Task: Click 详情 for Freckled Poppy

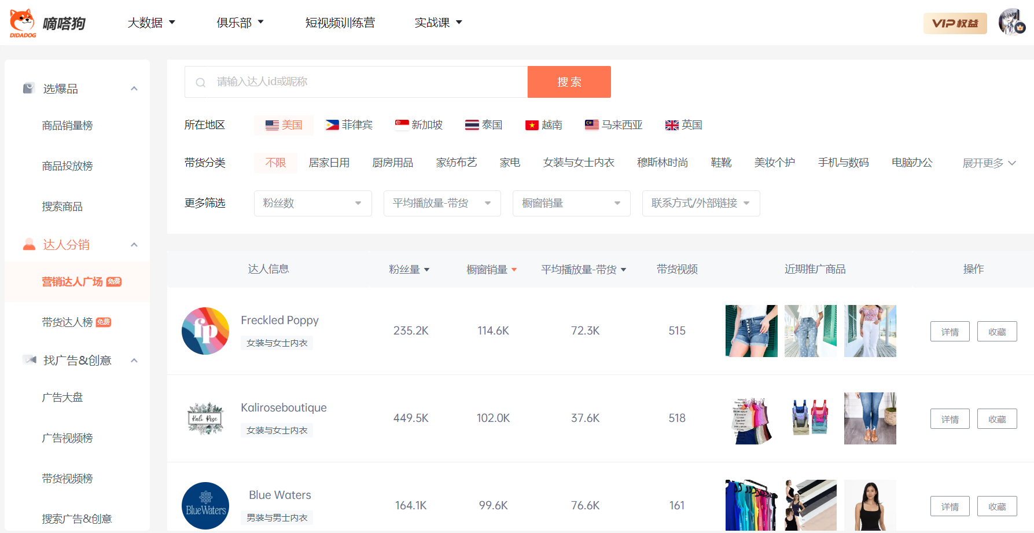Action: click(950, 332)
